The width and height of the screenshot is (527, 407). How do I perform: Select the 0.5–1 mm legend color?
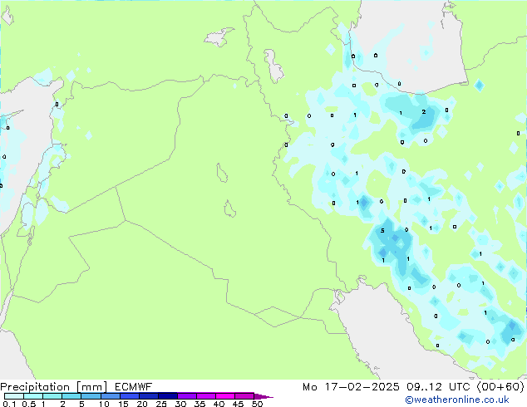pos(33,396)
